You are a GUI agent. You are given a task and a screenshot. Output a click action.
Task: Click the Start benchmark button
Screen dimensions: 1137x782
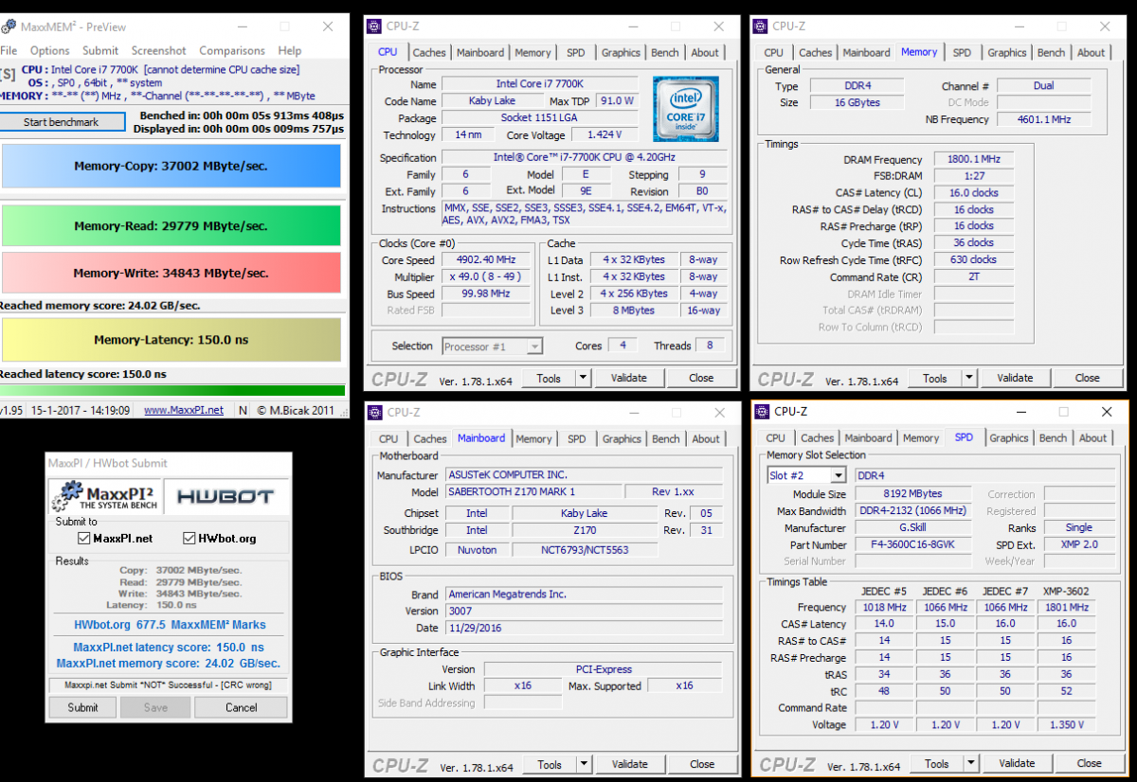(x=62, y=122)
